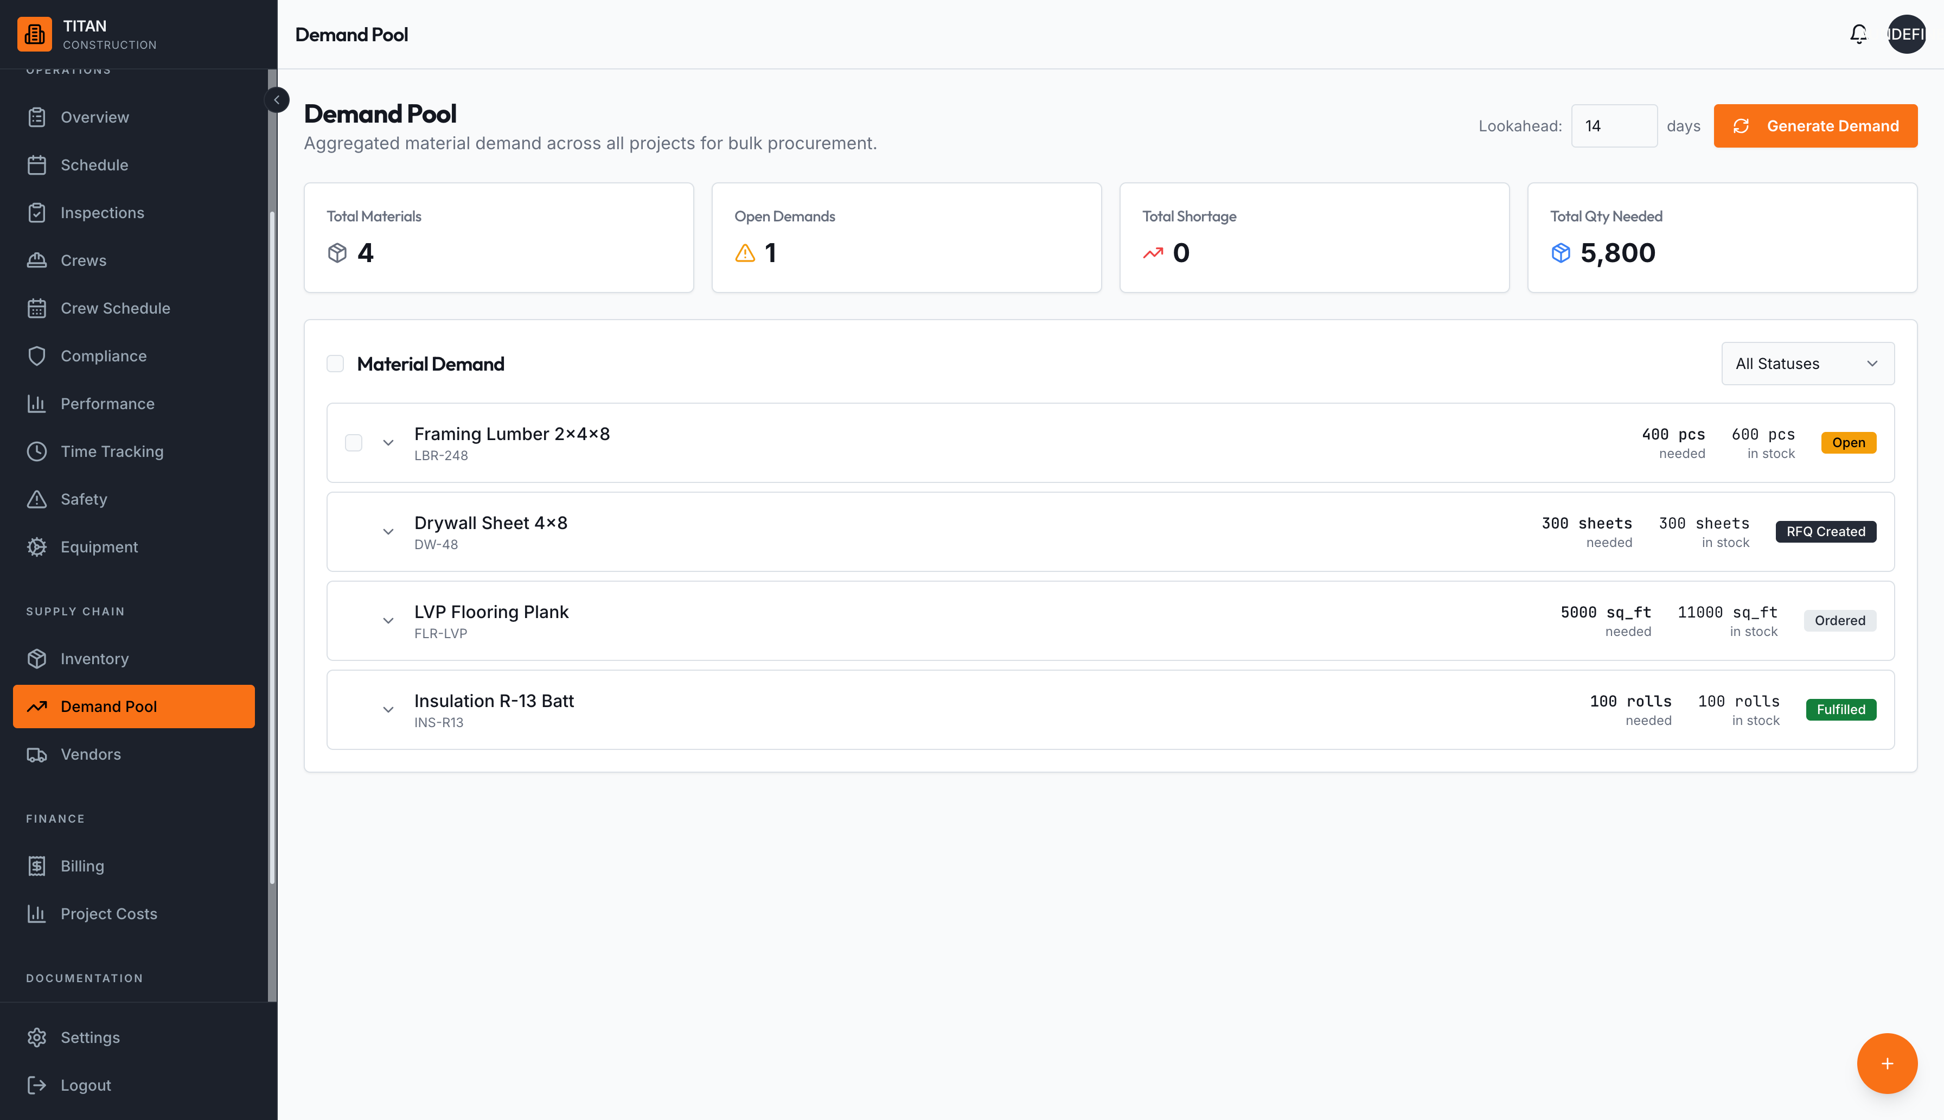
Task: Click the 400 pcs needed value
Action: coord(1673,435)
